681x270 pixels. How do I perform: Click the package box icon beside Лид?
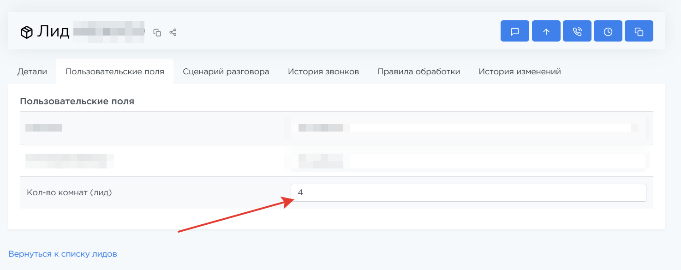coord(27,32)
